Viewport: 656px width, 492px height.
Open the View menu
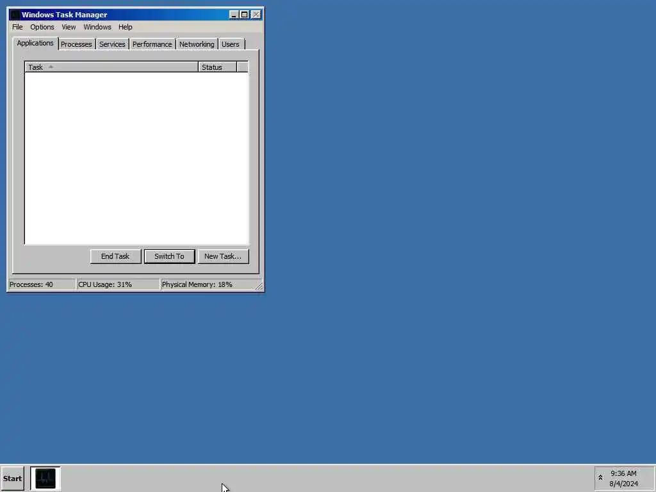[69, 27]
